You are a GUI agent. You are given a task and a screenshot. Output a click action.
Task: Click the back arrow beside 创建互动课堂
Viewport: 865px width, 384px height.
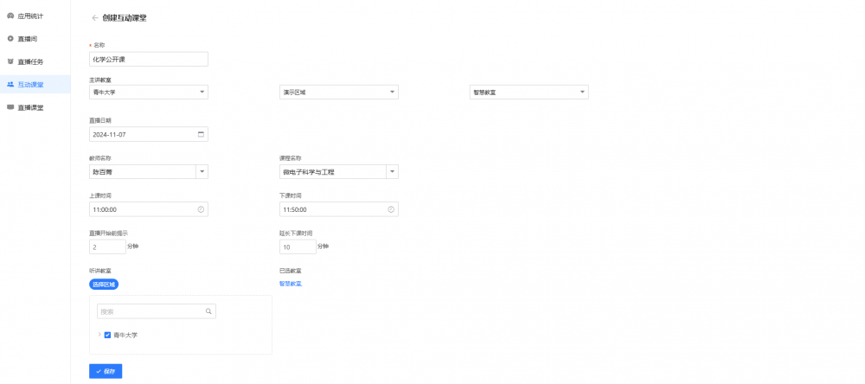[94, 18]
